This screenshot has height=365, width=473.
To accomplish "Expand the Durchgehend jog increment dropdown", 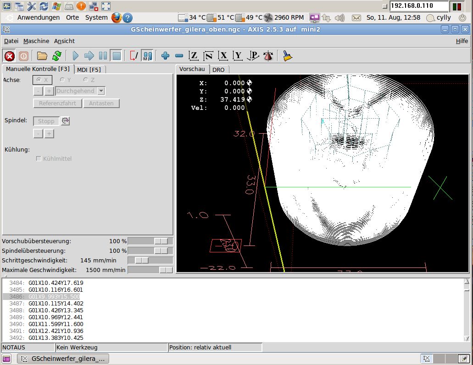I will tap(101, 91).
